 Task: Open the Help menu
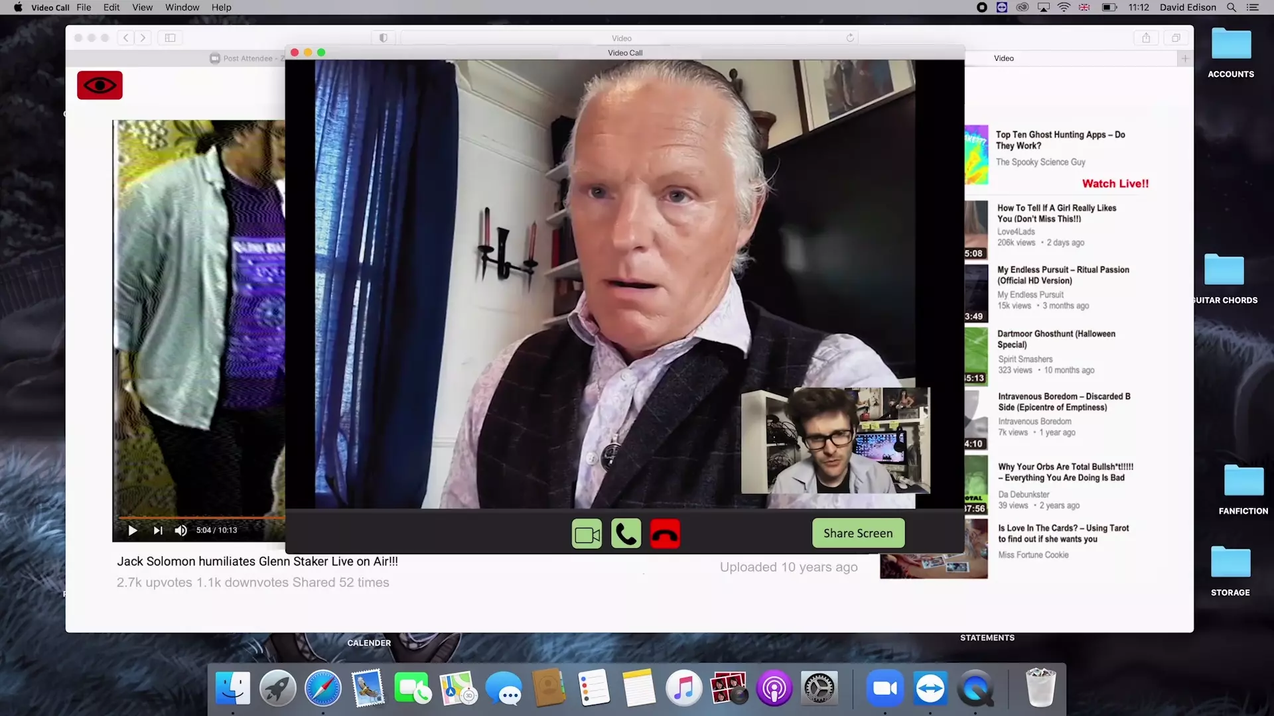[x=221, y=7]
